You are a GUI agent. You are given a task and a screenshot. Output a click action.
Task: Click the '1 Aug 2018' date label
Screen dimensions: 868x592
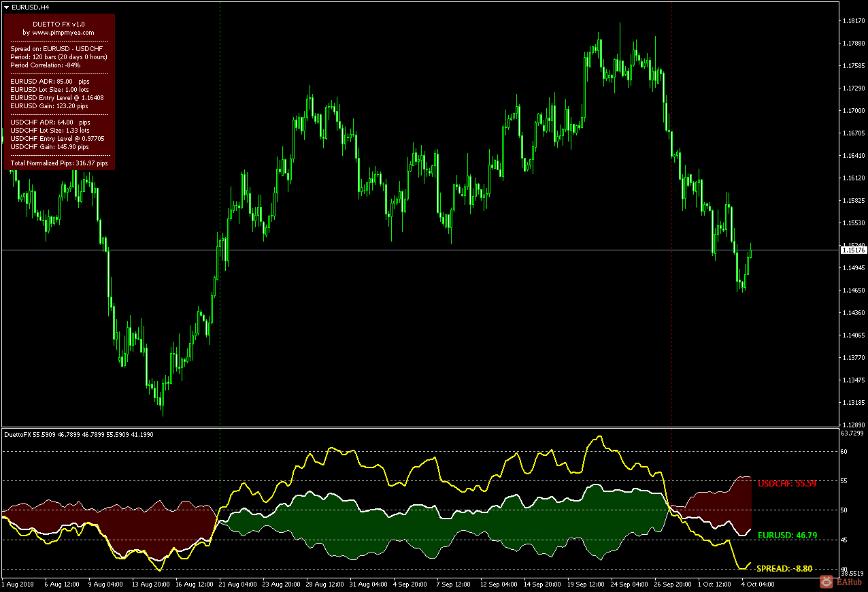(x=18, y=584)
